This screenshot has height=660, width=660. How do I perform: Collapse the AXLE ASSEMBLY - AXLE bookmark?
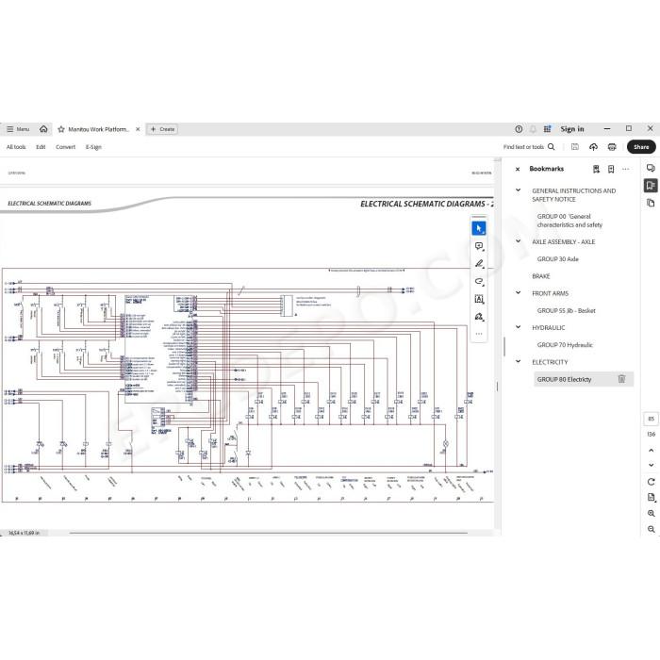point(519,241)
